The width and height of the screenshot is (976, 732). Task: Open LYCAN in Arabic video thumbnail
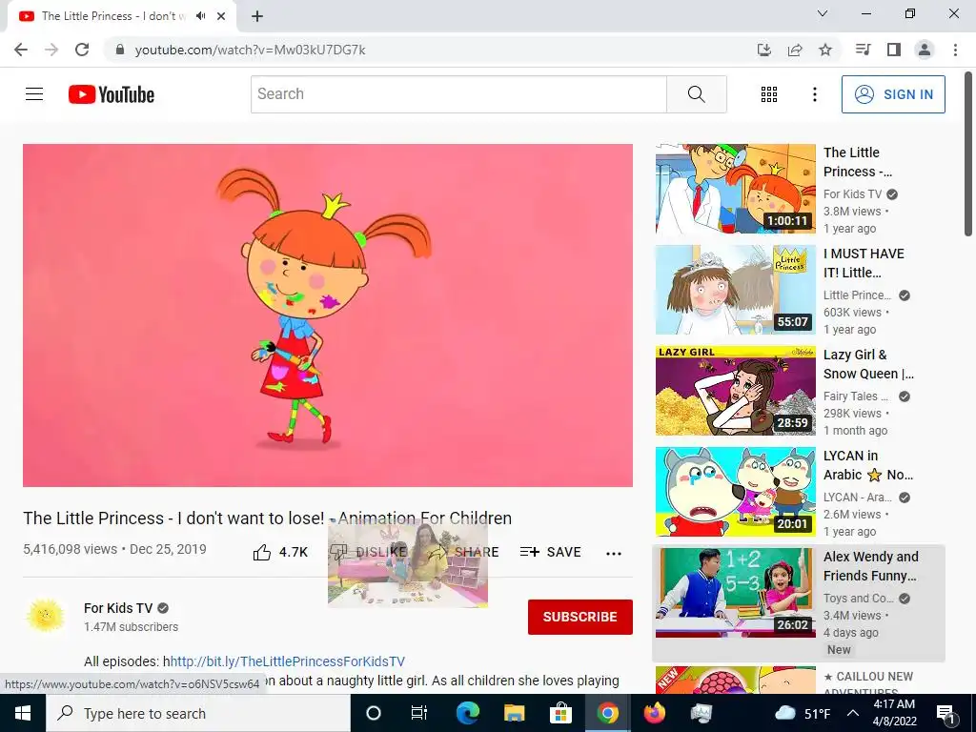[735, 491]
